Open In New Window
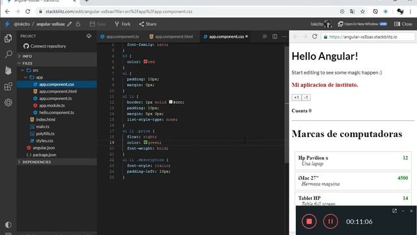 [x=362, y=24]
